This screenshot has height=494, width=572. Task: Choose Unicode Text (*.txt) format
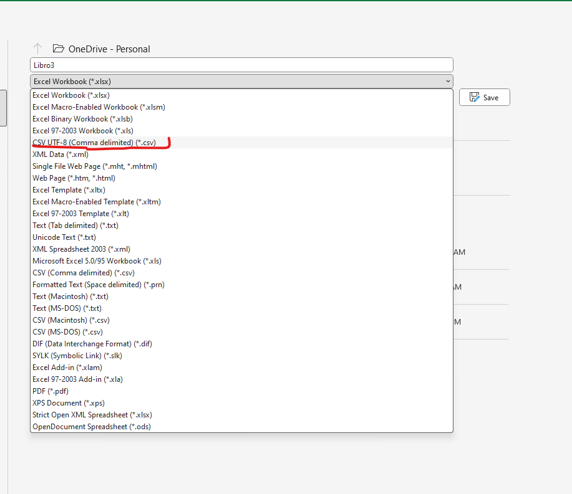point(241,237)
